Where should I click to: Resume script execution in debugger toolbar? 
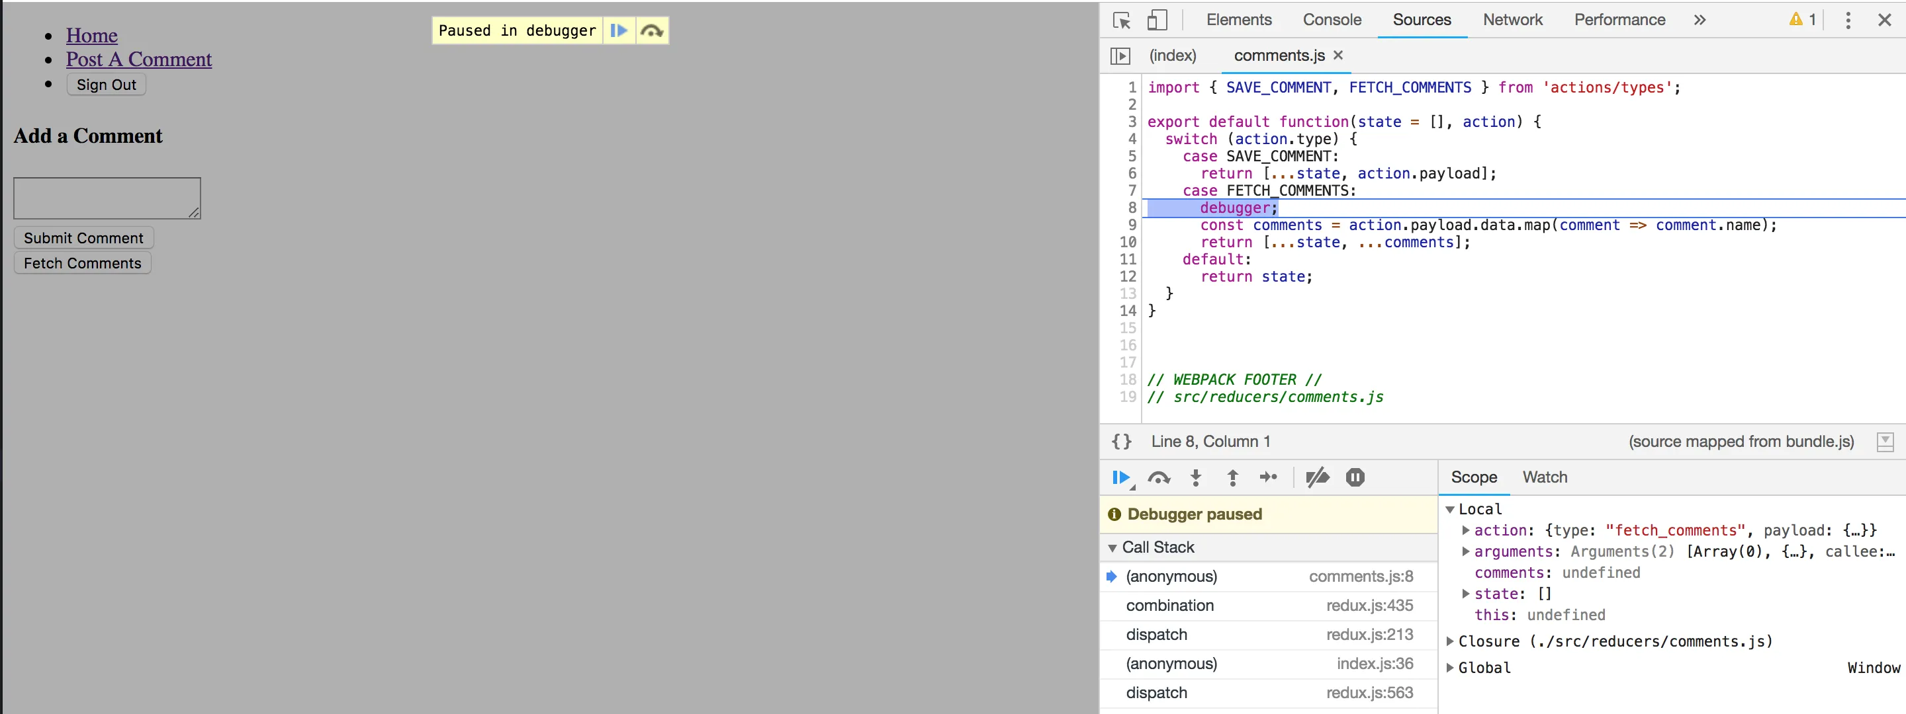click(1121, 478)
